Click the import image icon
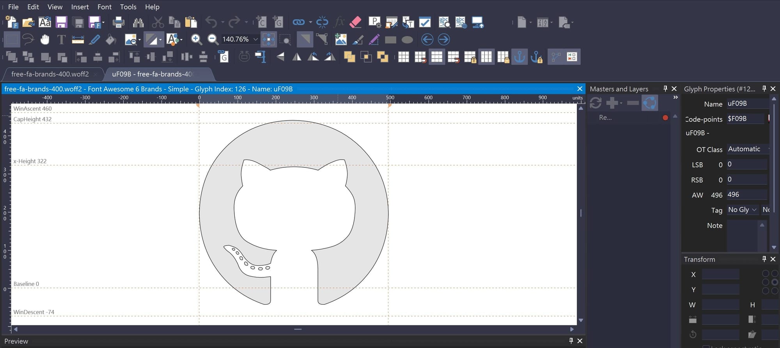 pyautogui.click(x=341, y=39)
